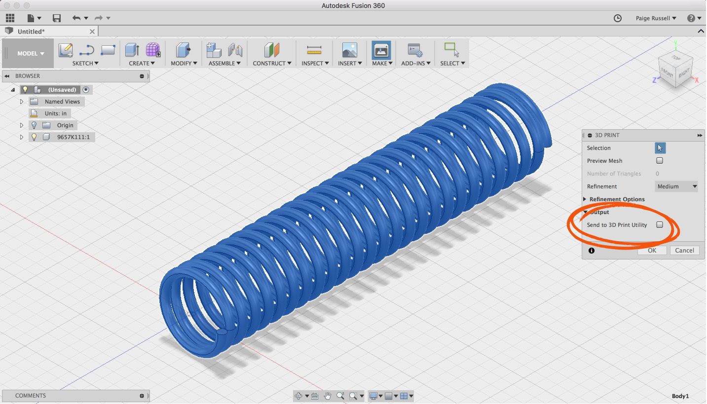
Task: Check Send to 3D Print Utility
Action: (660, 225)
